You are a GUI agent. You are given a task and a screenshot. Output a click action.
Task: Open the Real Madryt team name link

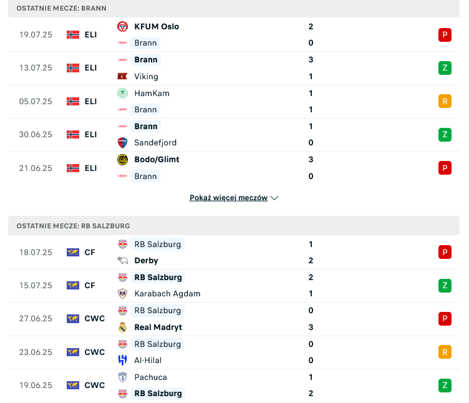[x=158, y=328]
